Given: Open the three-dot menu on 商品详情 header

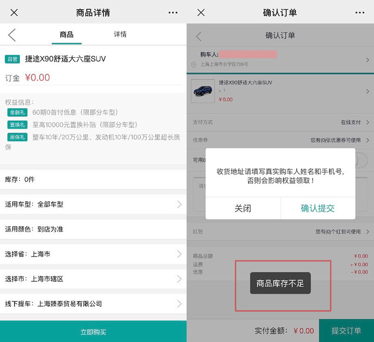Looking at the screenshot, I should 173,13.
